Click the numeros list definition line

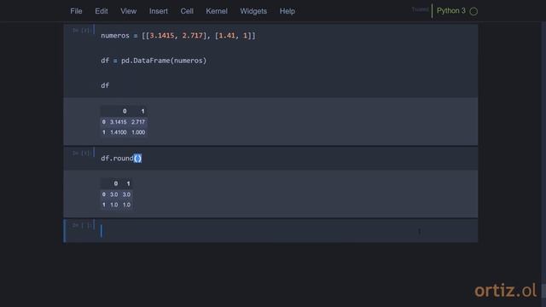(x=178, y=36)
